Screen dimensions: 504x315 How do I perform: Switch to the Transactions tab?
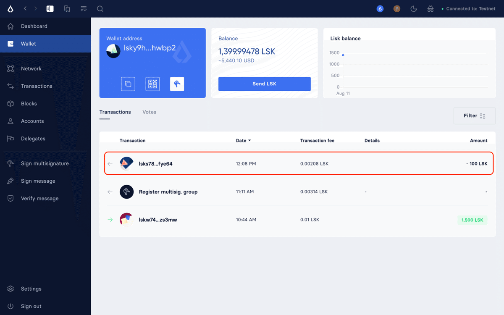pos(115,112)
